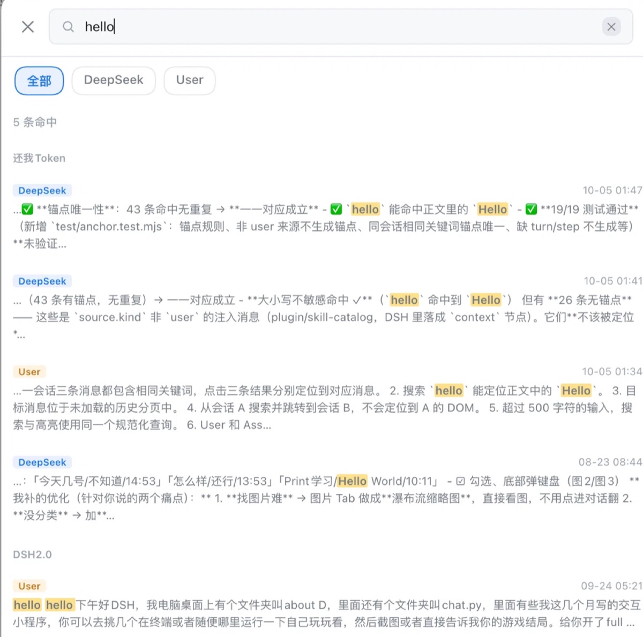Click highlighted Hello in Print学习/Hello World snippet
Viewport: 643px width, 637px height.
pos(352,481)
